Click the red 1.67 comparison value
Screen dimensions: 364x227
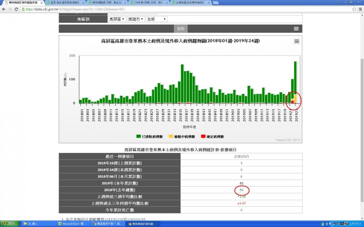242,203
